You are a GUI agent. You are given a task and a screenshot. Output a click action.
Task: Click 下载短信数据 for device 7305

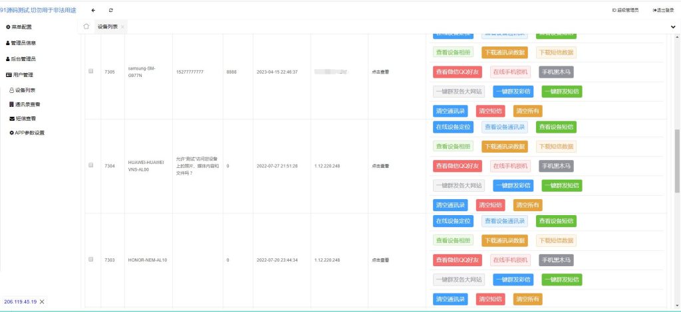point(557,52)
